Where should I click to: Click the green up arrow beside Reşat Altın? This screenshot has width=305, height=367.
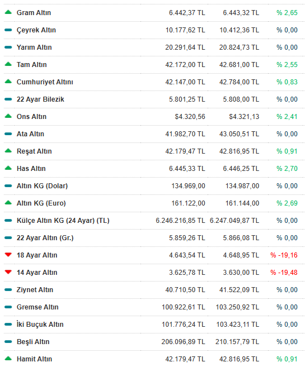coord(8,150)
